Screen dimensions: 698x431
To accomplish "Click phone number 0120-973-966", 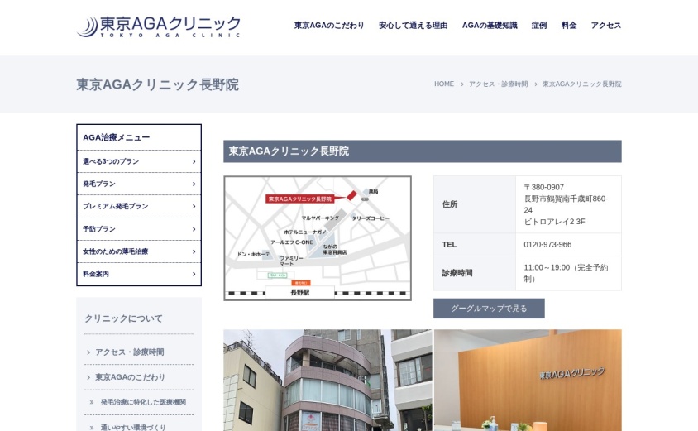I will (x=547, y=244).
